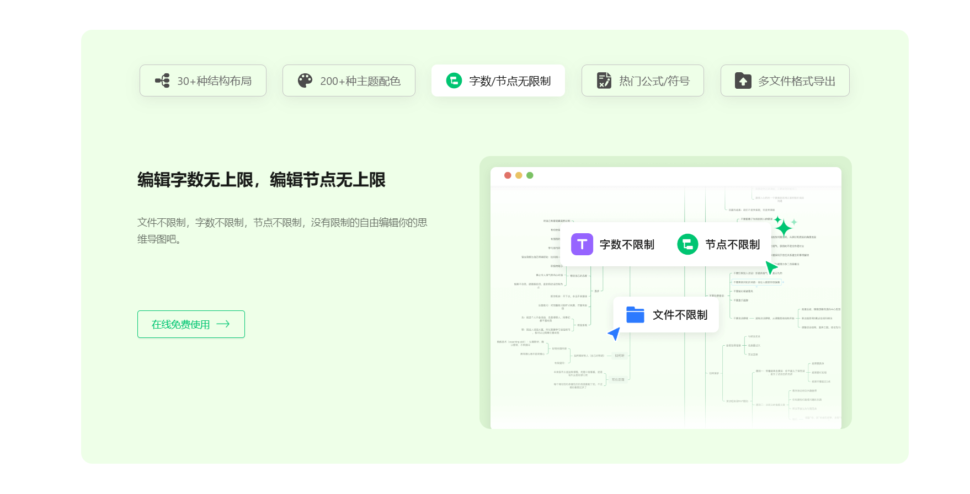Click the formula document icon
Screen dimensions: 970x494
click(x=604, y=81)
